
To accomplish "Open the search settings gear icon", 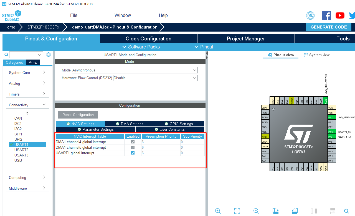I will [x=49, y=55].
